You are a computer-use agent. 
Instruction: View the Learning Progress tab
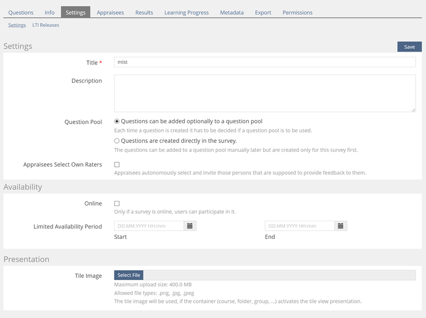(186, 12)
